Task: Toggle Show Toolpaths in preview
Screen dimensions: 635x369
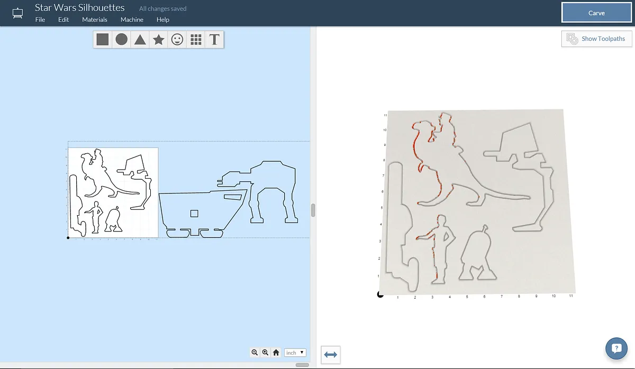Action: coord(596,39)
